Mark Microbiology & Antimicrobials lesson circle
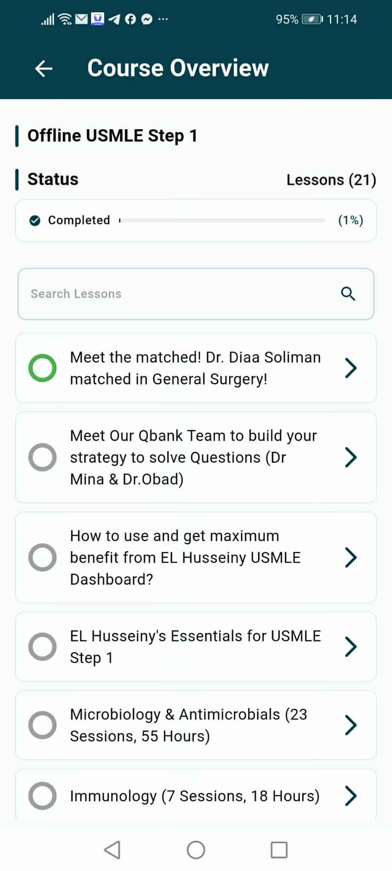This screenshot has width=392, height=871. [43, 725]
